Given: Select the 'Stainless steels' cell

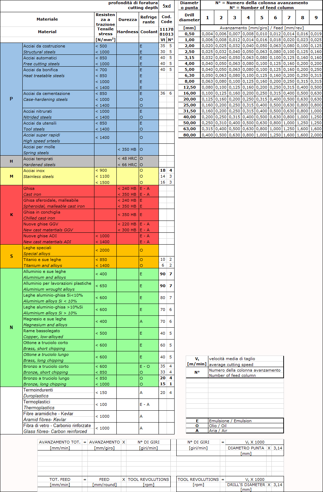Looking at the screenshot, I should point(59,177).
